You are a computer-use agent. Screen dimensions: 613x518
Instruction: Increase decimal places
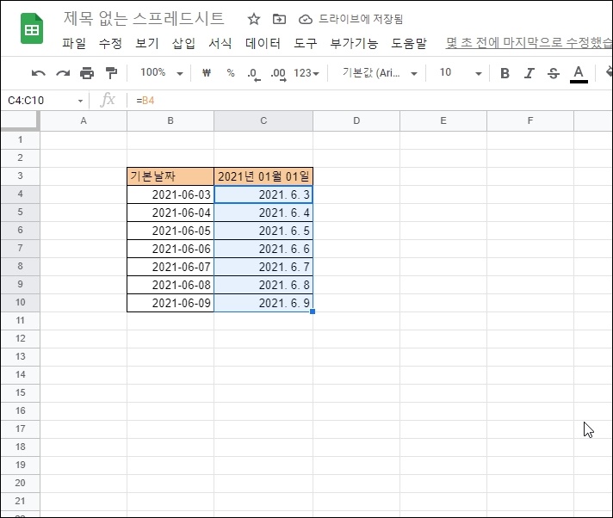278,74
